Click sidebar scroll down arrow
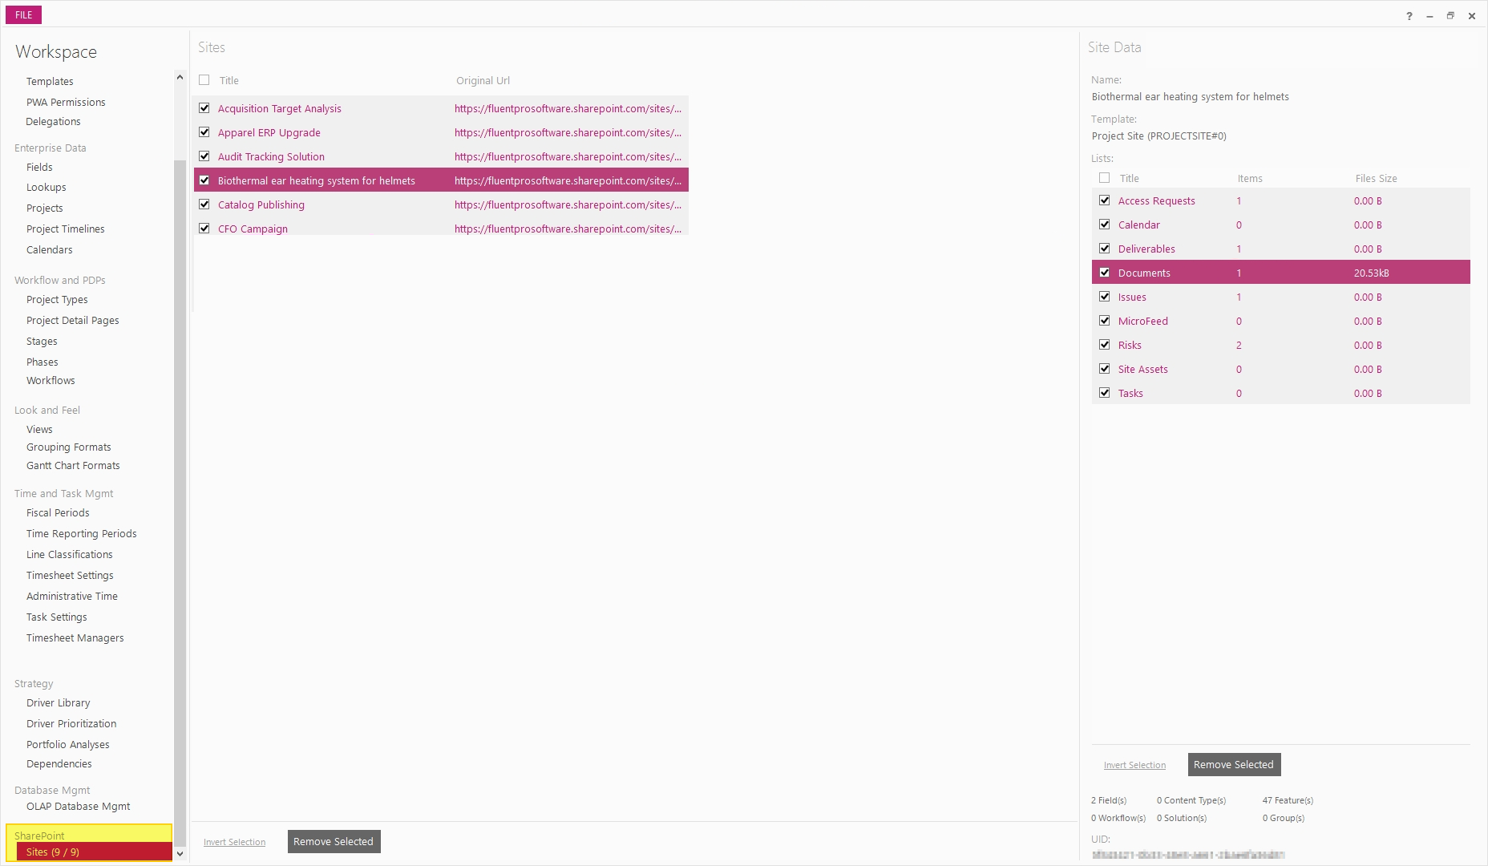The image size is (1488, 866). click(x=180, y=854)
